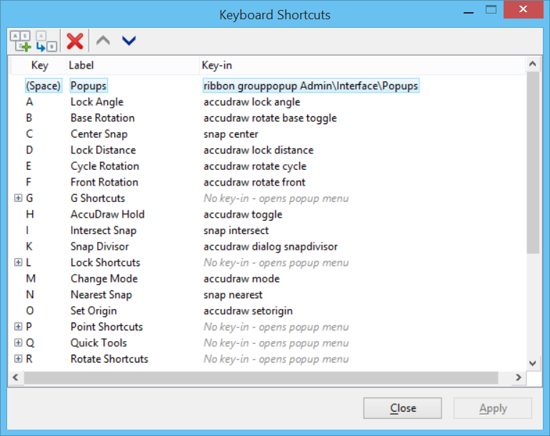Viewport: 550px width, 436px height.
Task: Expand the R Rotate Shortcuts entry
Action: pyautogui.click(x=18, y=359)
